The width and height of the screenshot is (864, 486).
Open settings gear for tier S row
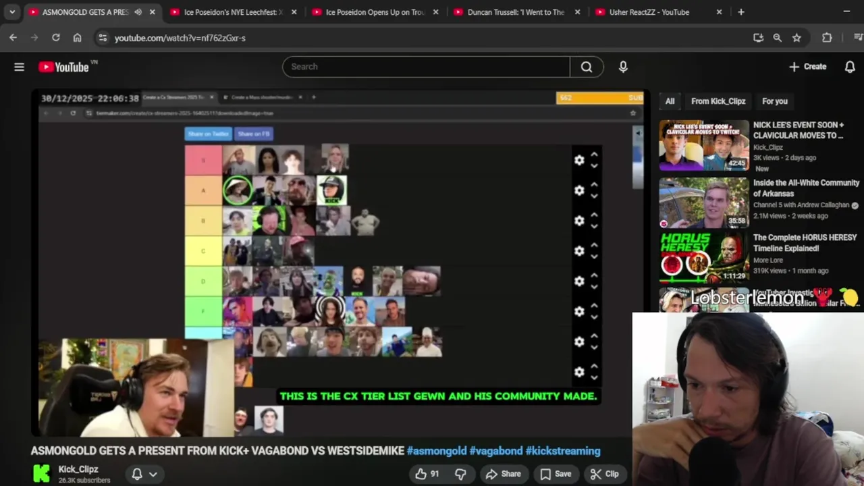(x=579, y=160)
